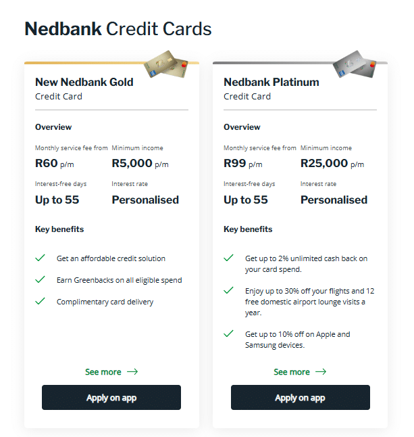
Task: Click checkmark beside 2% unlimited cash back
Action: pyautogui.click(x=230, y=258)
